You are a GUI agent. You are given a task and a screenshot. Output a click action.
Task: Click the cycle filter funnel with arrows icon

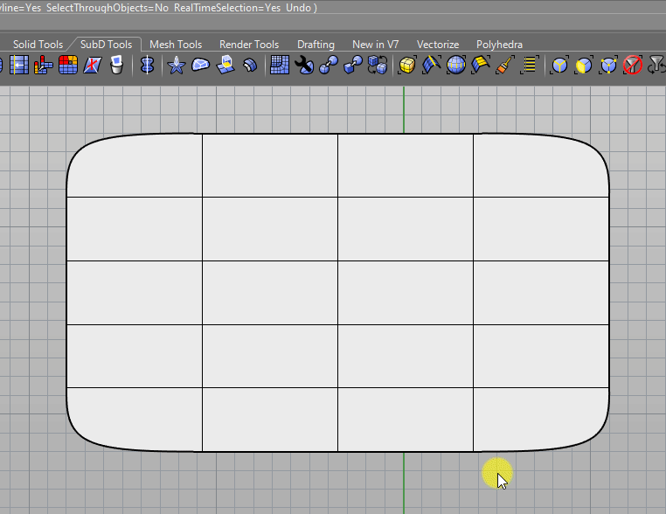pos(656,65)
